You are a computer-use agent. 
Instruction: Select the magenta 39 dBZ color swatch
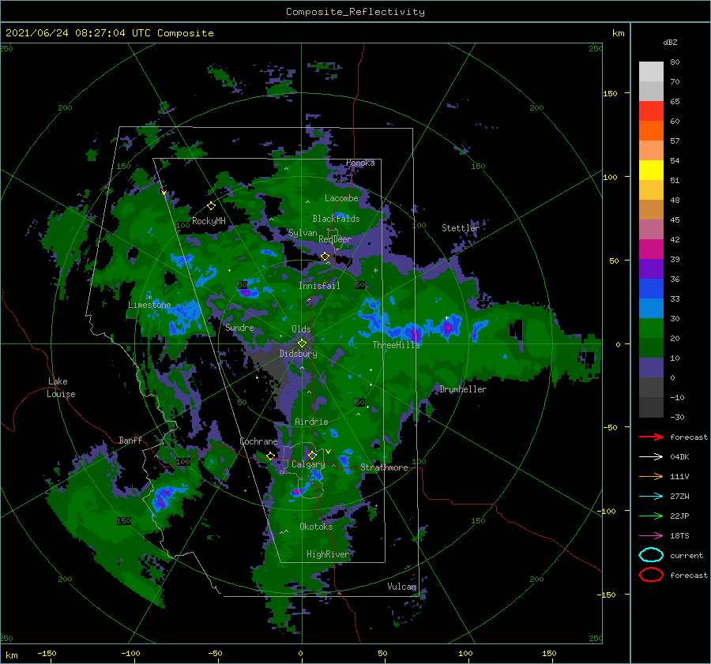click(651, 249)
